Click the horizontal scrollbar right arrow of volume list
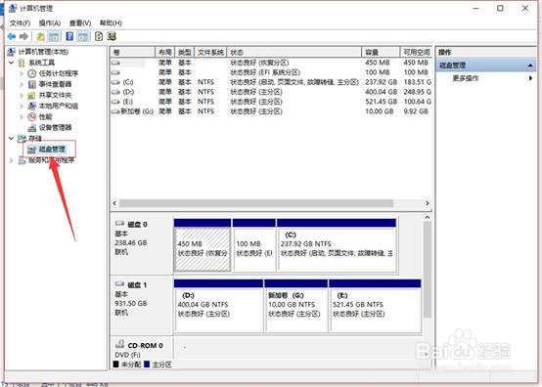This screenshot has width=542, height=387. pos(428,203)
